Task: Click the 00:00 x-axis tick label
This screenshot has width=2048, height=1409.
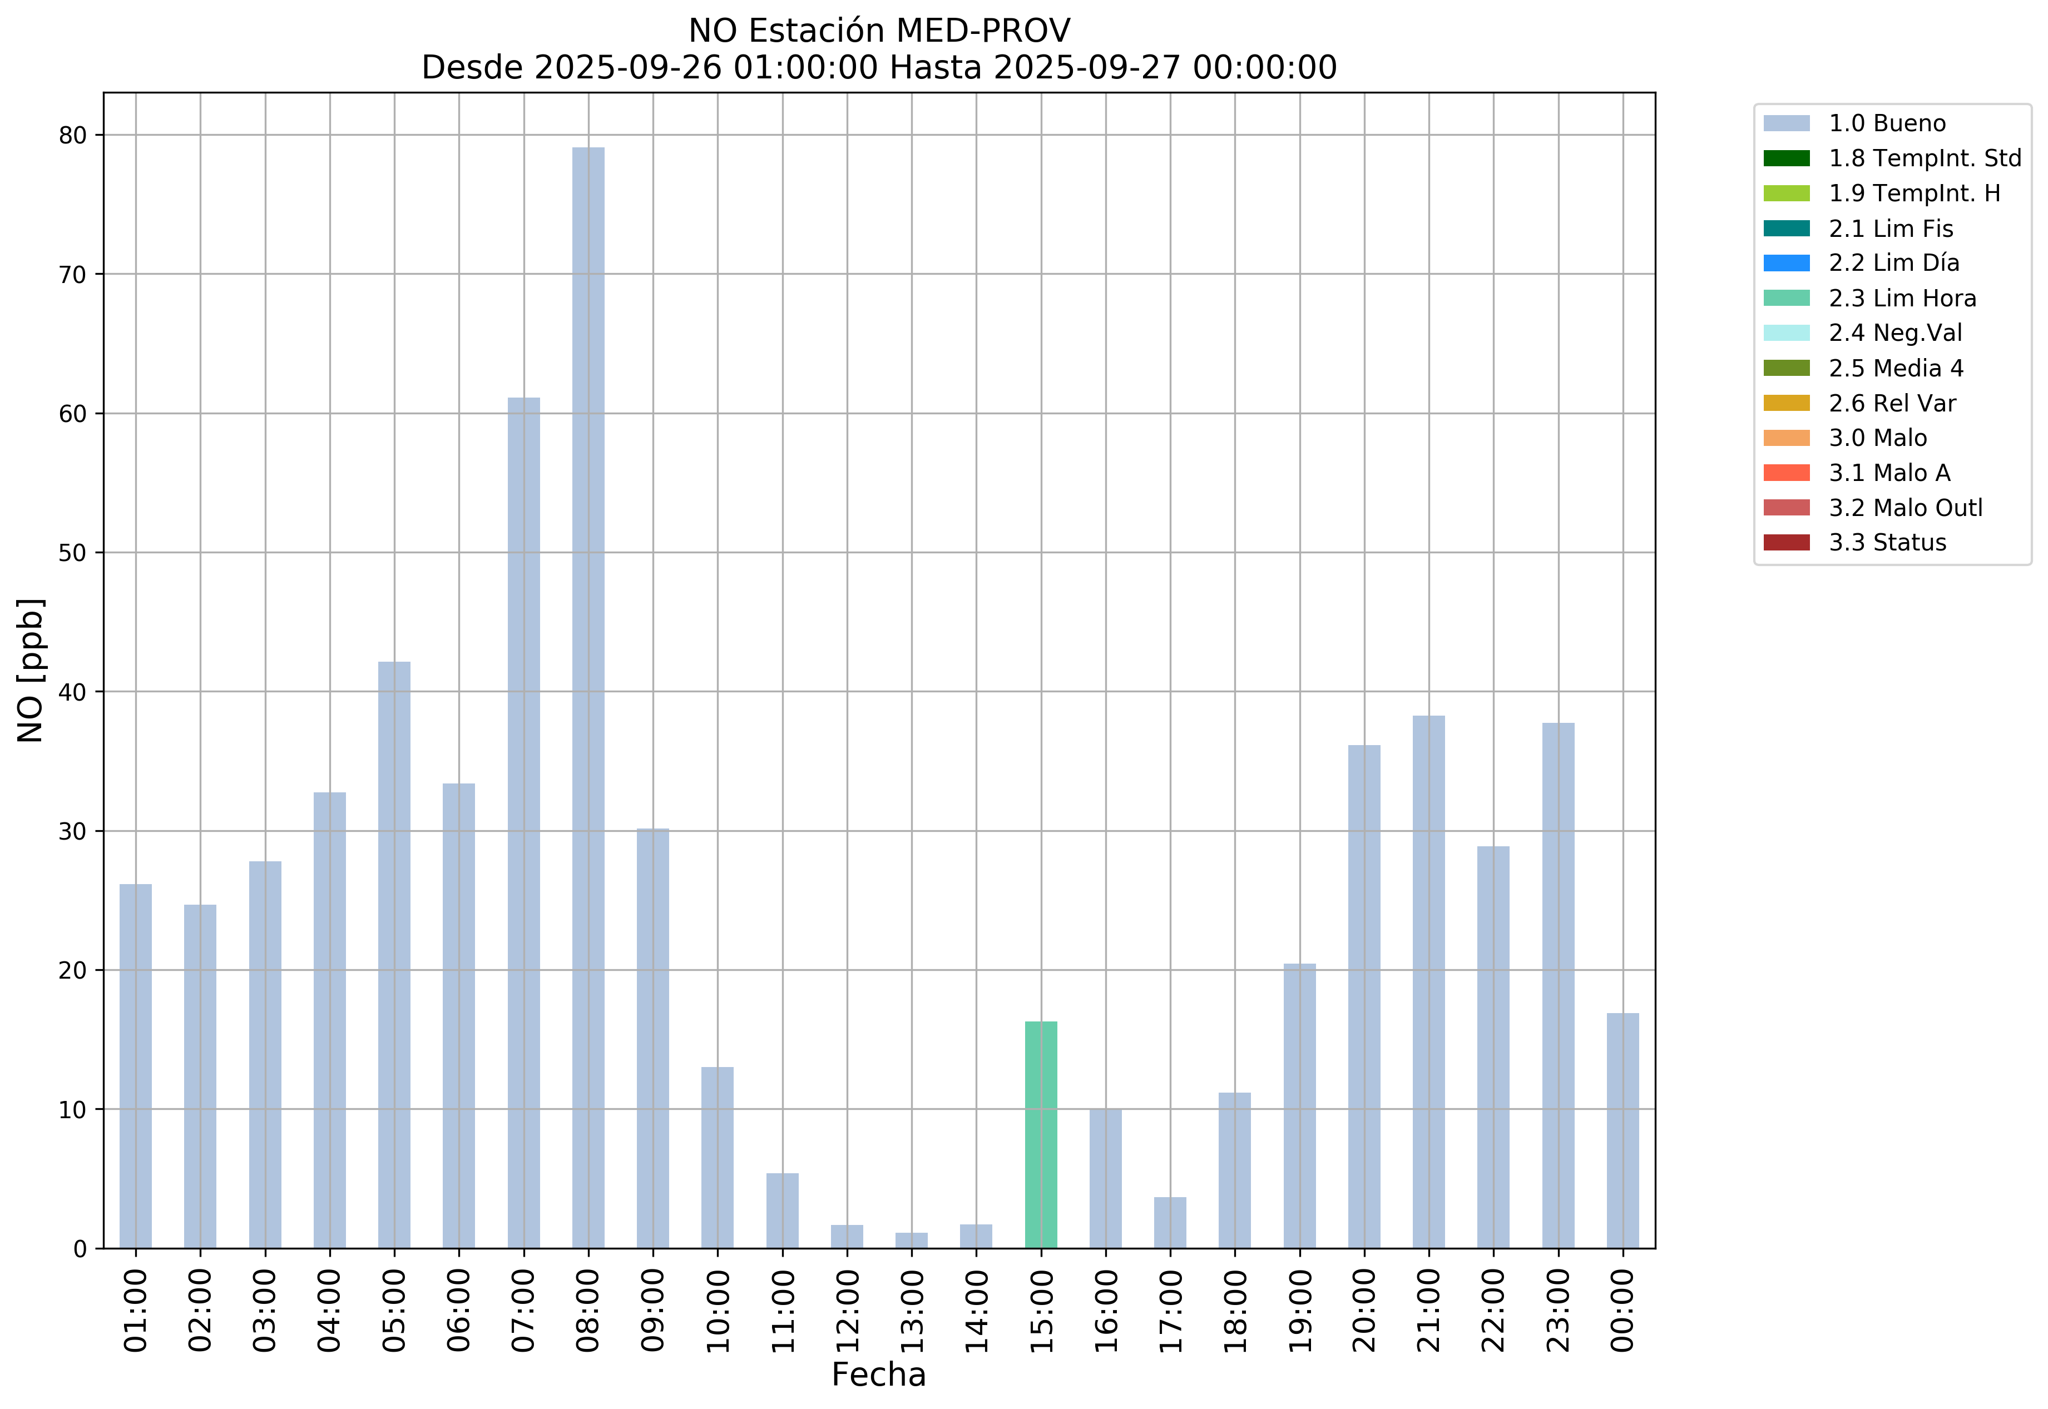Action: pos(1623,1311)
